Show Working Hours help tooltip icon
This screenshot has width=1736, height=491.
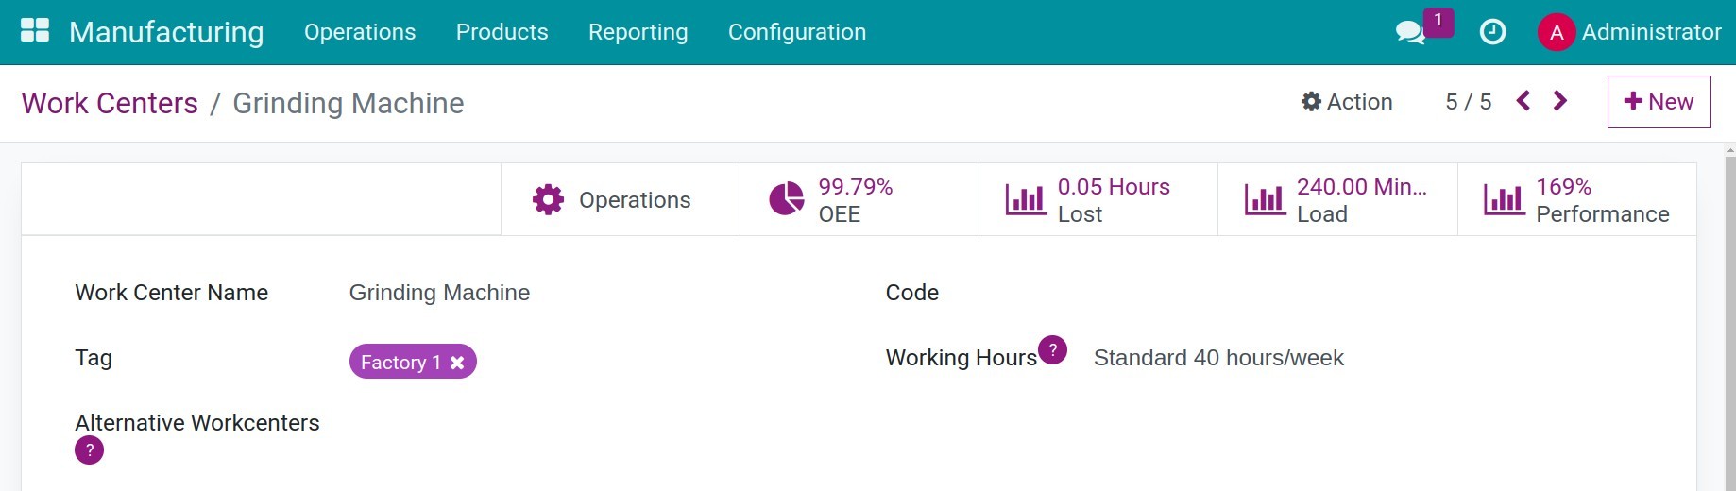(x=1053, y=349)
